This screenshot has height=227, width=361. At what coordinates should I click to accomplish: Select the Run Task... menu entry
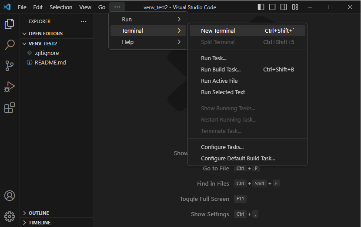click(x=247, y=58)
